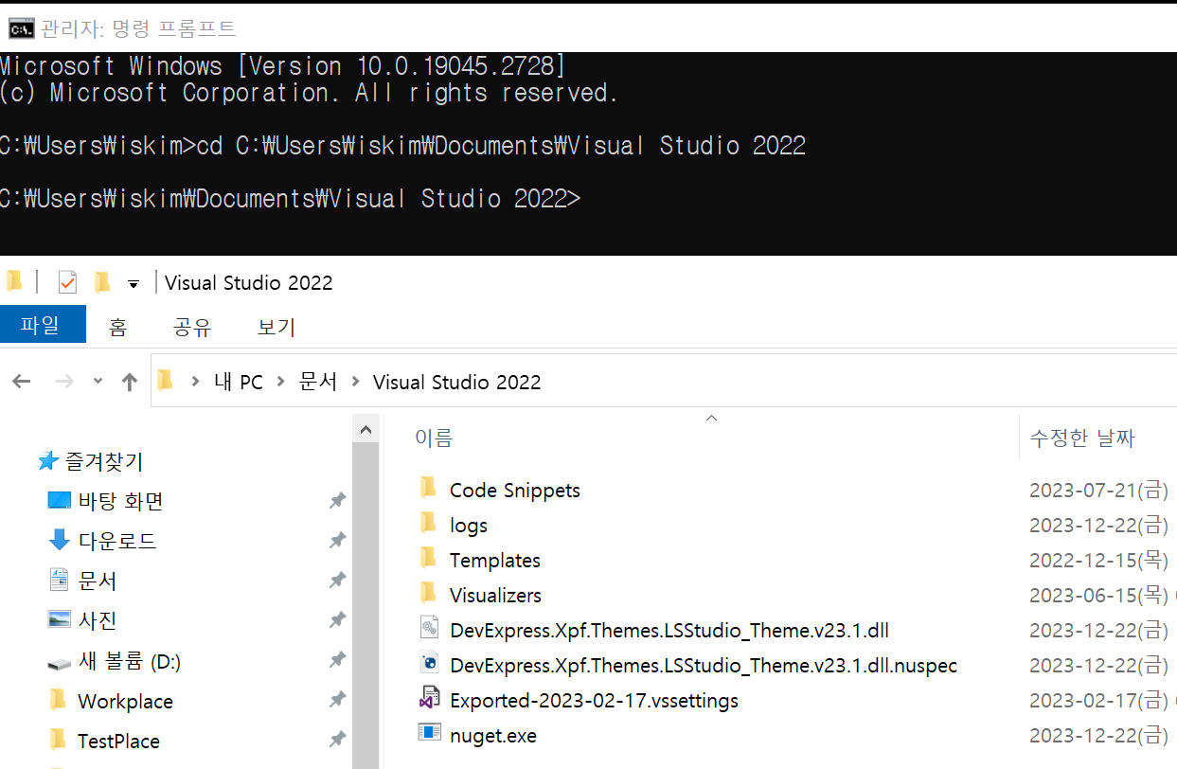
Task: Click the folder icon in address bar
Action: point(166,381)
